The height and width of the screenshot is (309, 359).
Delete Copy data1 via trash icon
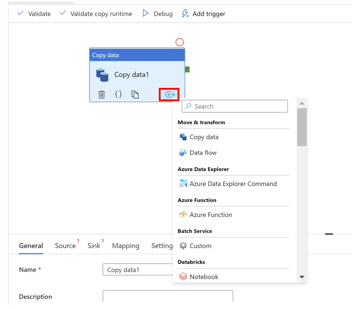click(x=101, y=94)
